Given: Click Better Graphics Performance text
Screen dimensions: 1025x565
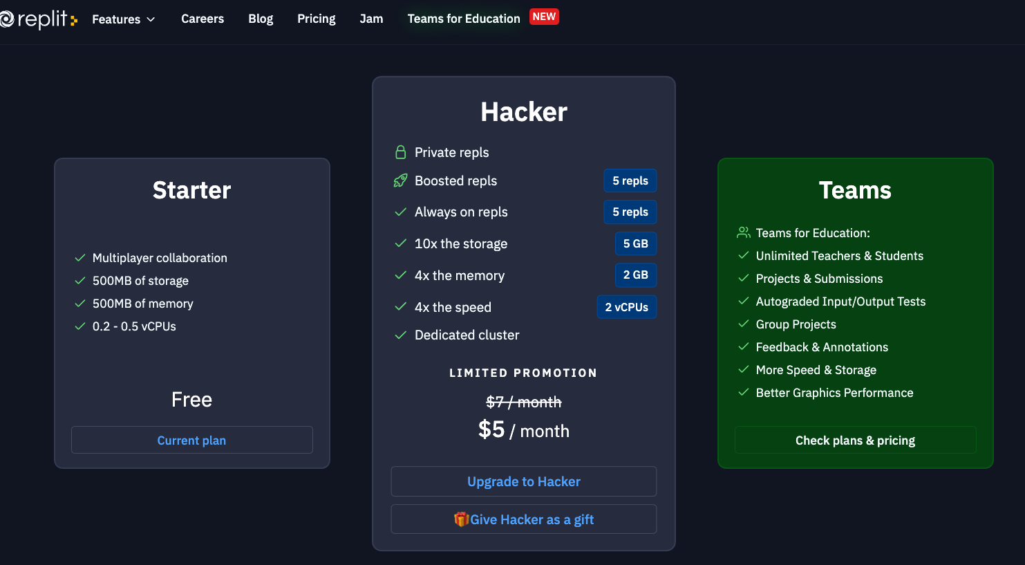Looking at the screenshot, I should click(835, 392).
